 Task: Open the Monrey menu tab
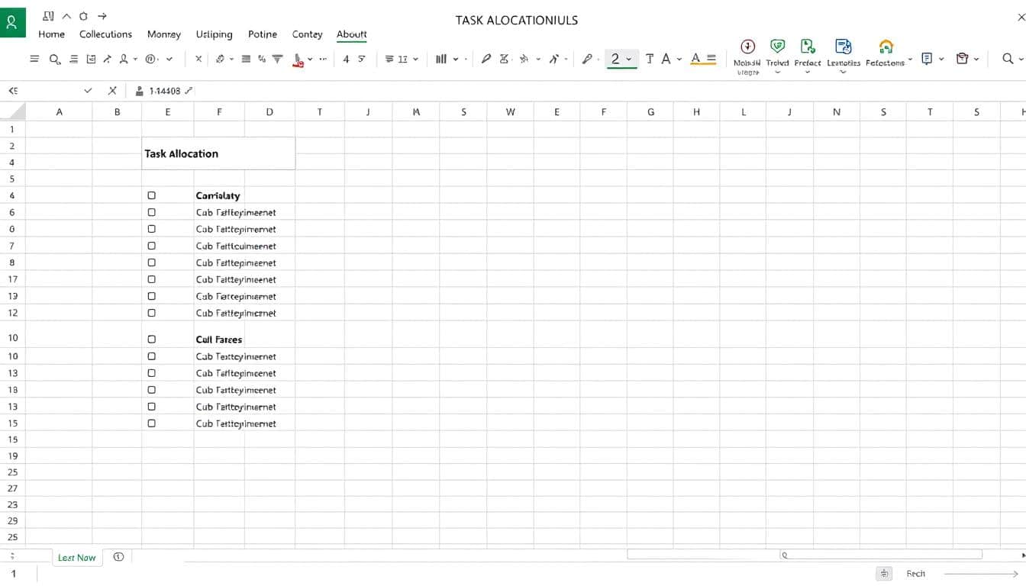tap(164, 34)
